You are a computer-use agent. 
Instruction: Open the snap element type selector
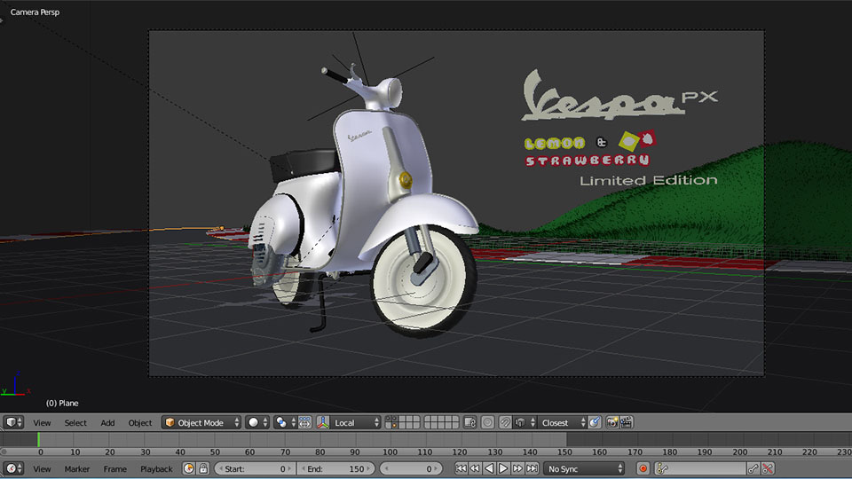524,422
